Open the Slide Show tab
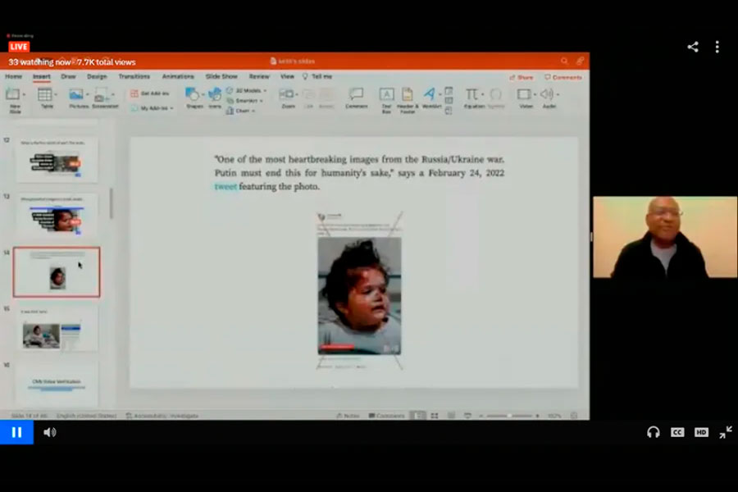 tap(221, 76)
